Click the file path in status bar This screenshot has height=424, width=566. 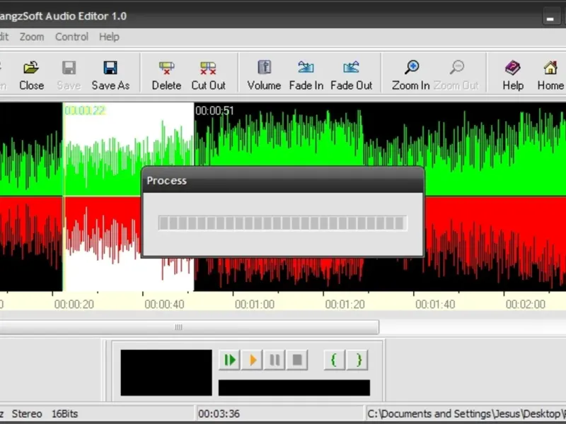coord(466,413)
